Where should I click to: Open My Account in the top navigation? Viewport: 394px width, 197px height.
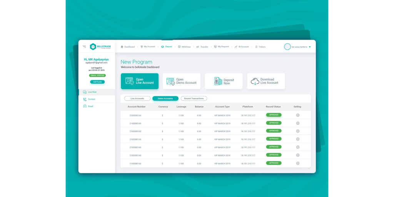coord(148,47)
